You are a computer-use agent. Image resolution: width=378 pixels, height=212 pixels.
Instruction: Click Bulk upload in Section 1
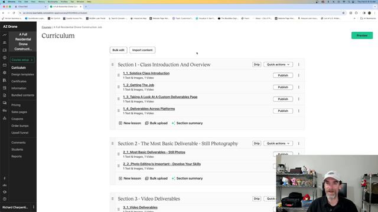156,123
